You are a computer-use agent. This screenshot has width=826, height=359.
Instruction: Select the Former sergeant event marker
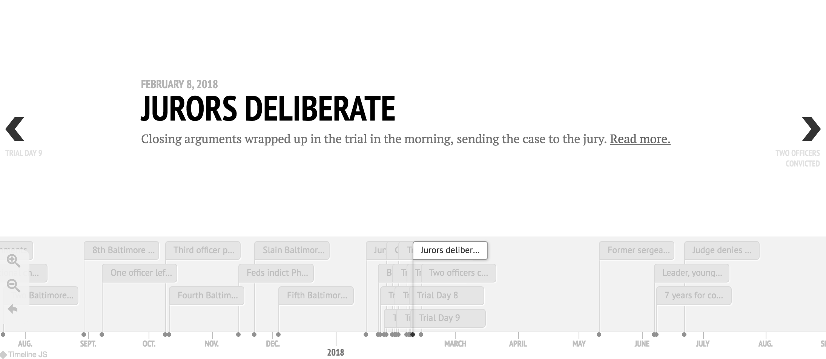637,251
